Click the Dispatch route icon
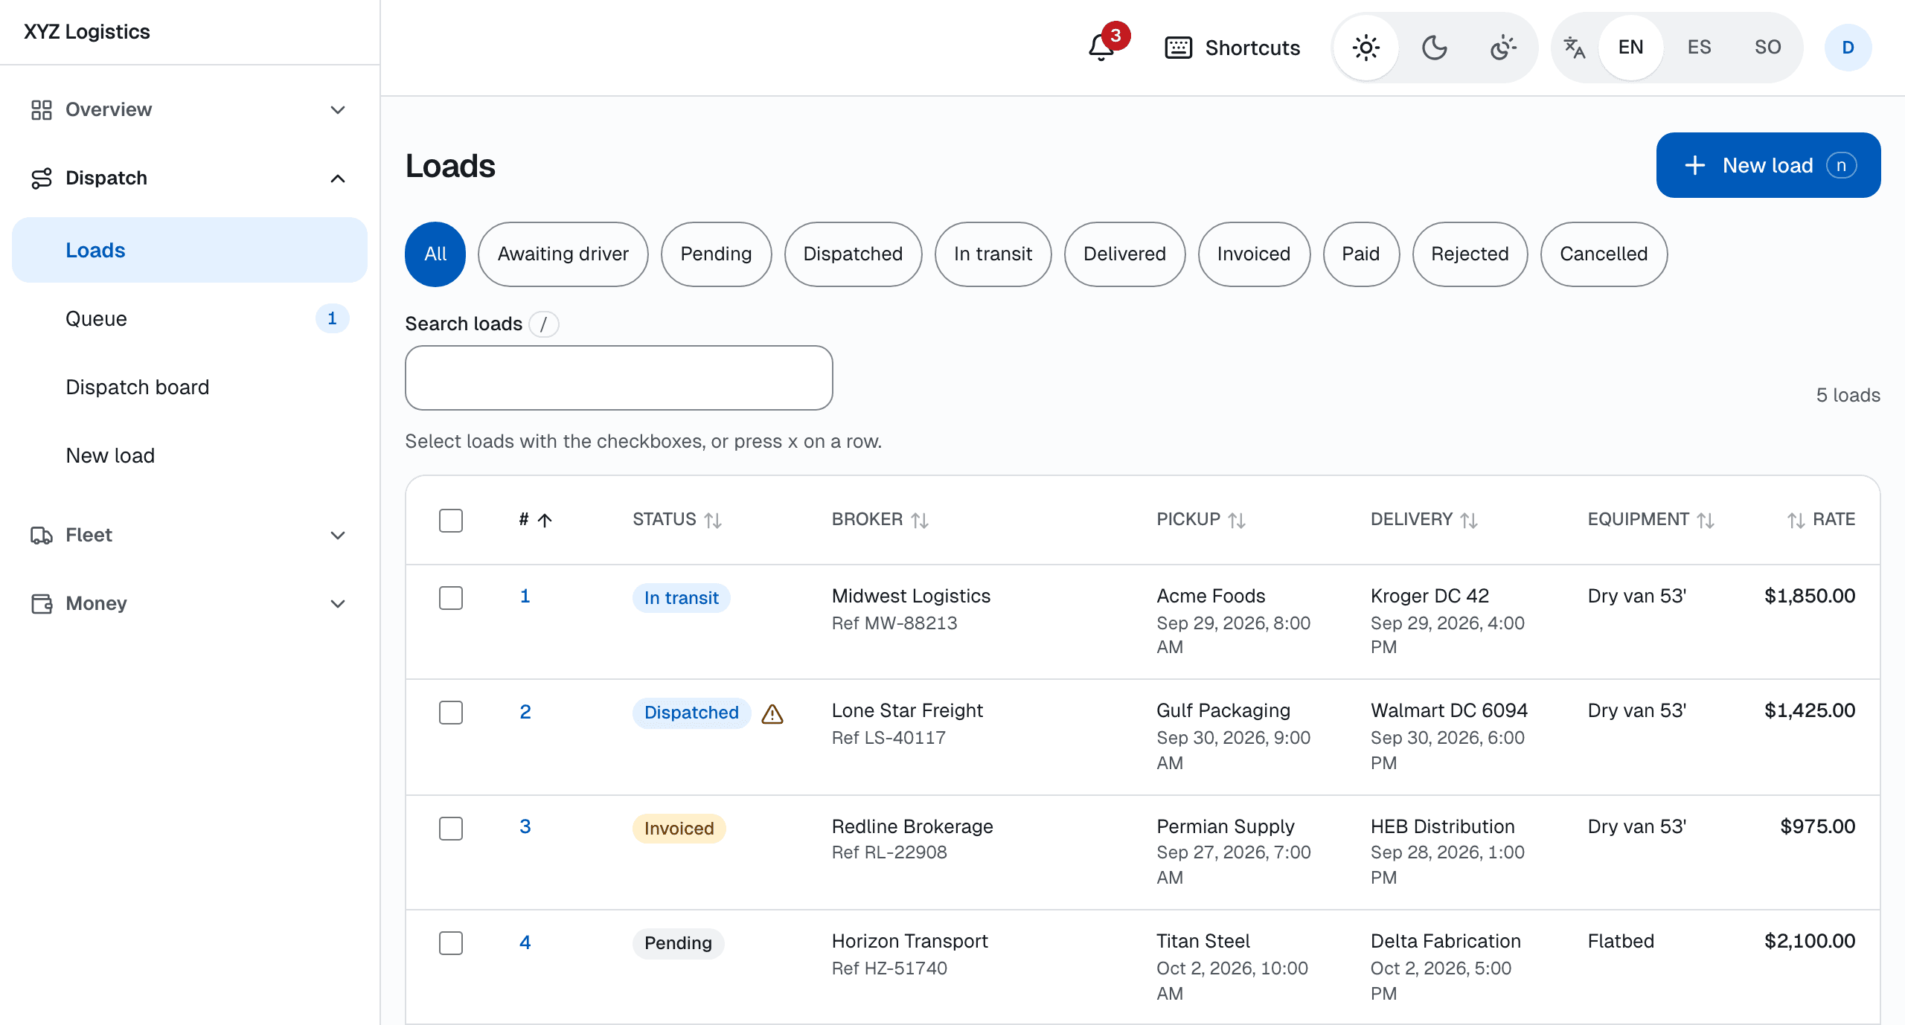The width and height of the screenshot is (1905, 1025). click(42, 179)
